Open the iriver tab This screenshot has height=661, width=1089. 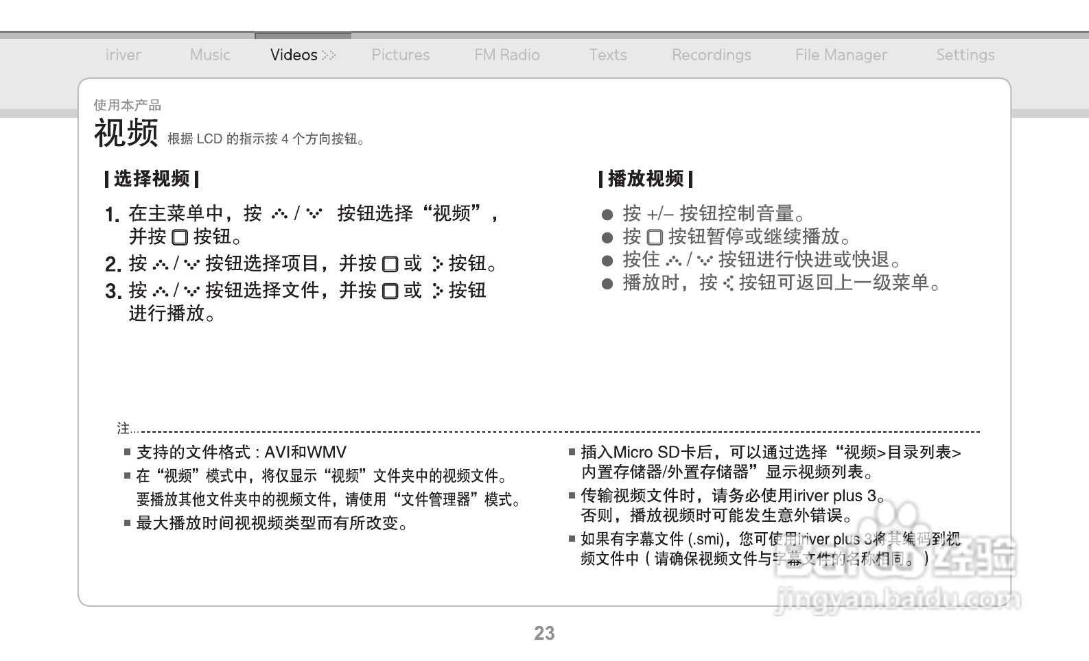[124, 55]
